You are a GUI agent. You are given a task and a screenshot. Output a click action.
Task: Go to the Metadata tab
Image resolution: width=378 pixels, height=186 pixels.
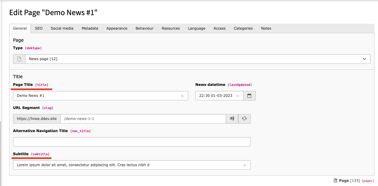[90, 28]
